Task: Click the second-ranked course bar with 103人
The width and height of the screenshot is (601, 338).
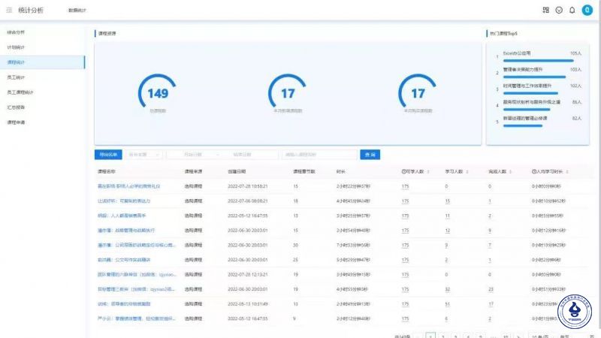Action: pyautogui.click(x=534, y=77)
